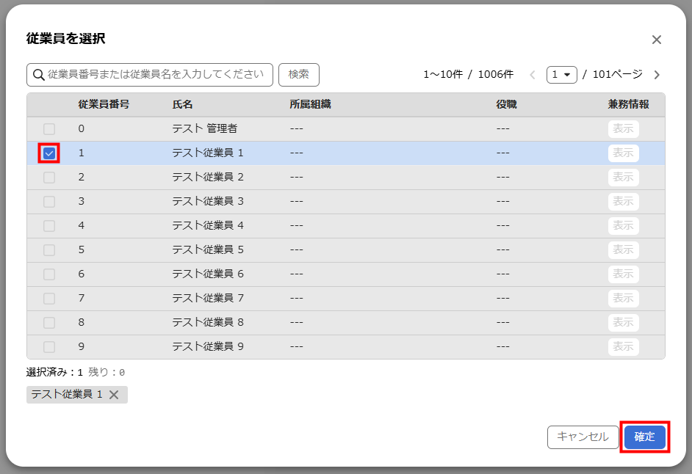Confirm selection with 確定 button
692x474 pixels.
pos(644,437)
